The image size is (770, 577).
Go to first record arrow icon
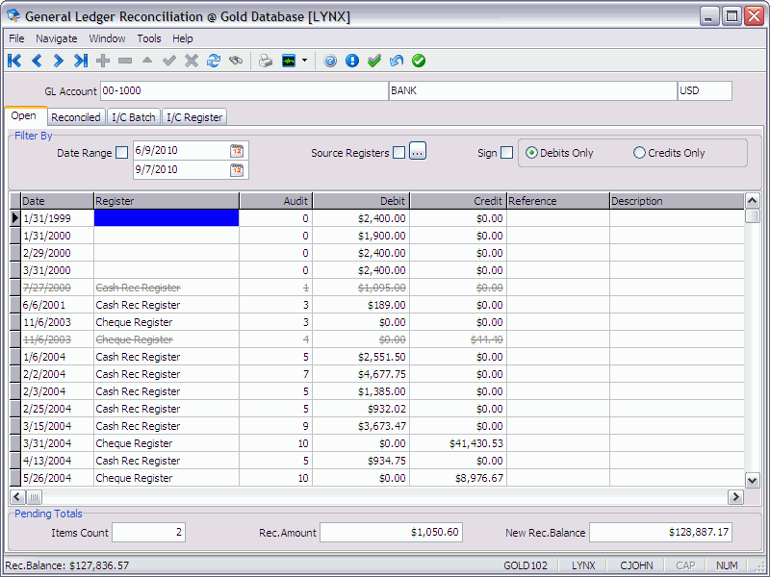click(x=14, y=61)
